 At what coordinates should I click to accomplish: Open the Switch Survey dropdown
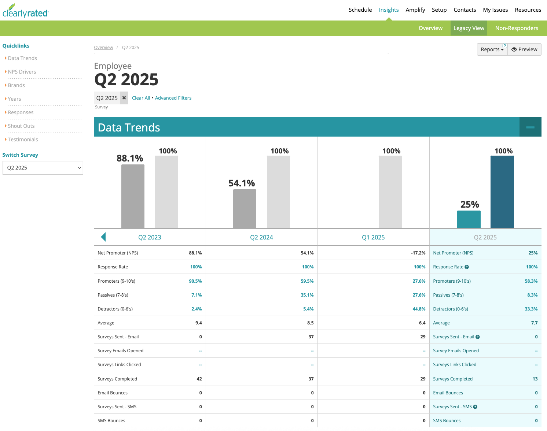point(43,168)
